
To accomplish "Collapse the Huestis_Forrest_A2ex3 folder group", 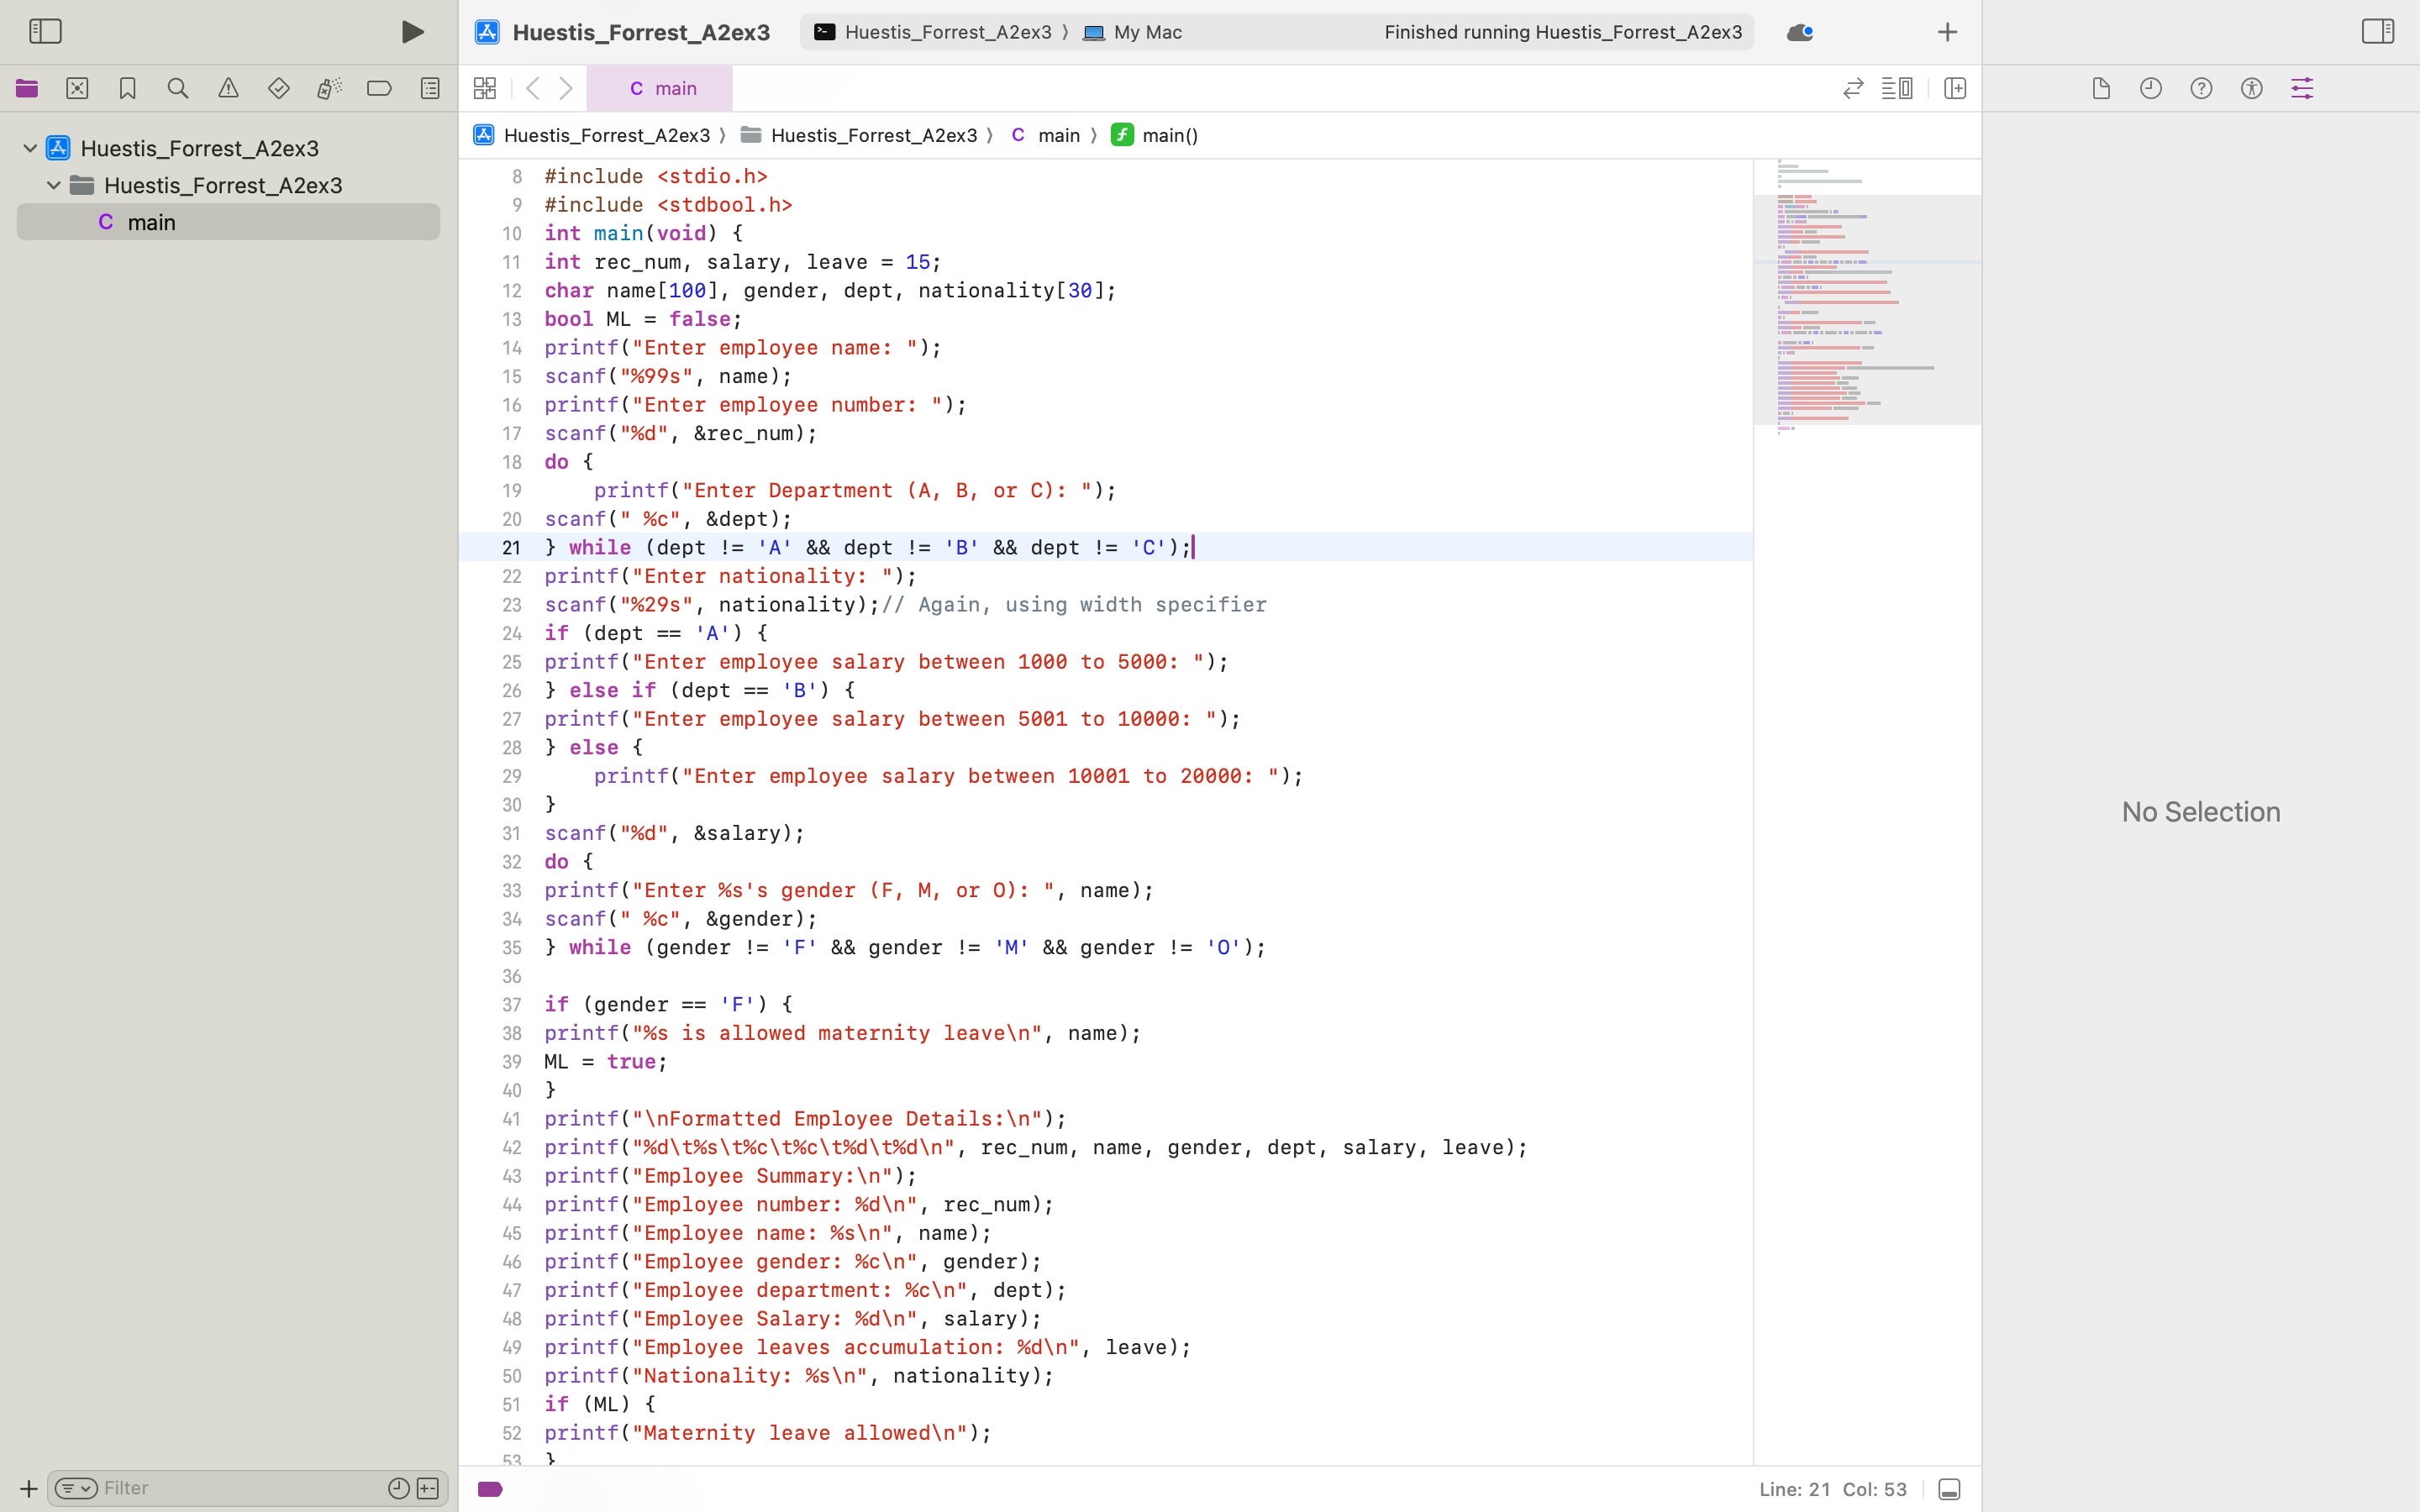I will [52, 184].
